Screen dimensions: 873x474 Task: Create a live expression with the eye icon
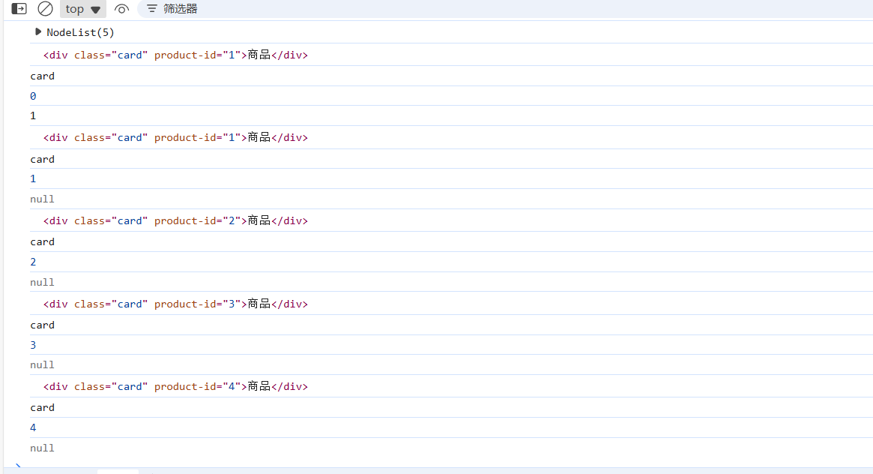(x=121, y=9)
